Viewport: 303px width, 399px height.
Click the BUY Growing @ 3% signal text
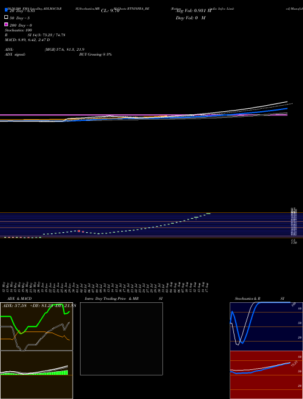pyautogui.click(x=95, y=54)
